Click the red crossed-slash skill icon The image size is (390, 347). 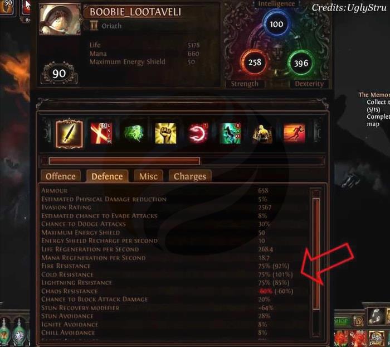click(101, 133)
